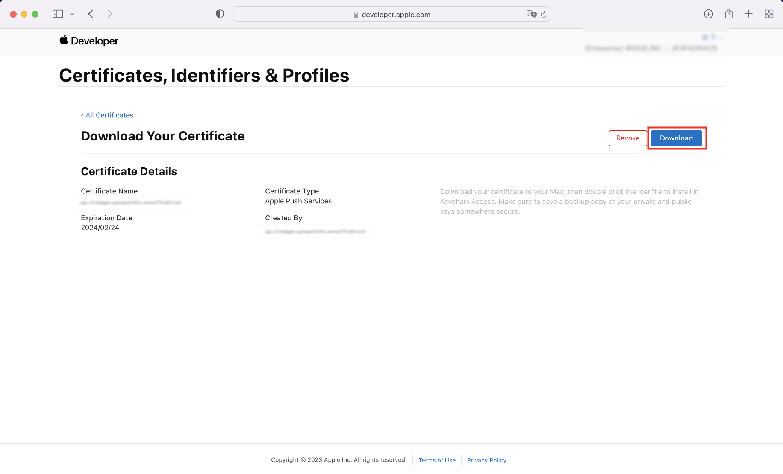The image size is (783, 474).
Task: Click the Created By label
Action: (283, 218)
